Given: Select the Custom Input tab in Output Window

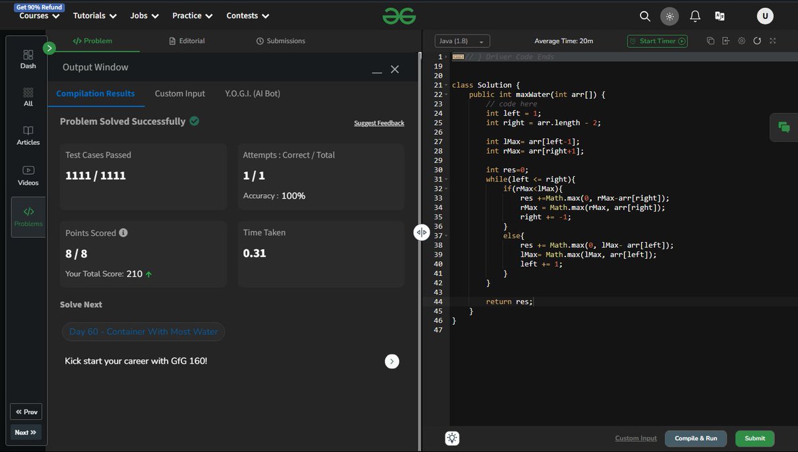Looking at the screenshot, I should (x=180, y=94).
